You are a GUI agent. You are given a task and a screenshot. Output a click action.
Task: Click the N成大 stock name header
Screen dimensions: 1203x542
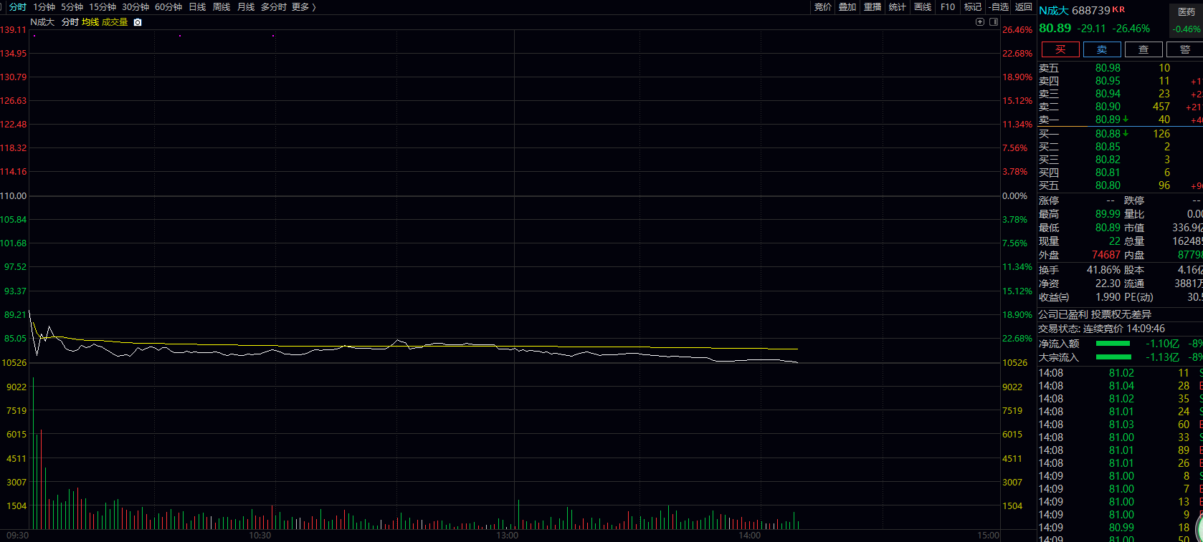point(1054,11)
